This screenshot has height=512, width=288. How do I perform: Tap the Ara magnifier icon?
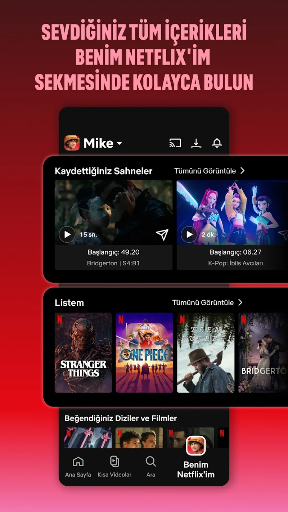point(150,461)
